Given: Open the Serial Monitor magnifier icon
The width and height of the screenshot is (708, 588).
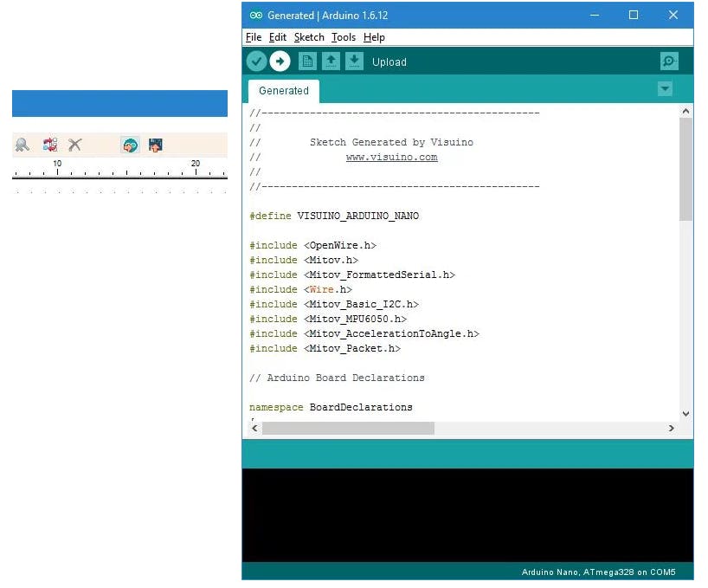Looking at the screenshot, I should pyautogui.click(x=669, y=61).
